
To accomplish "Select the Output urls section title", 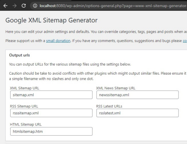I will tap(19, 55).
